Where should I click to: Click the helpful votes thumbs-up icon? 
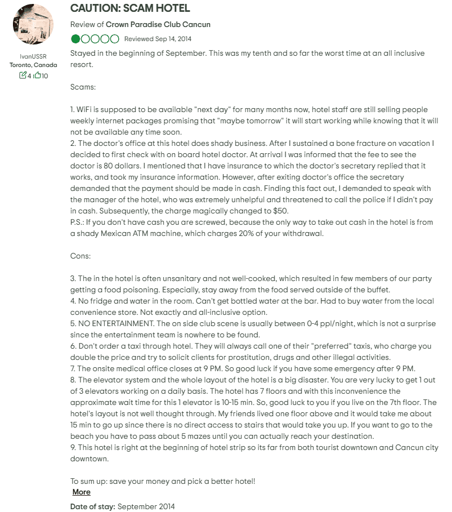pyautogui.click(x=37, y=75)
